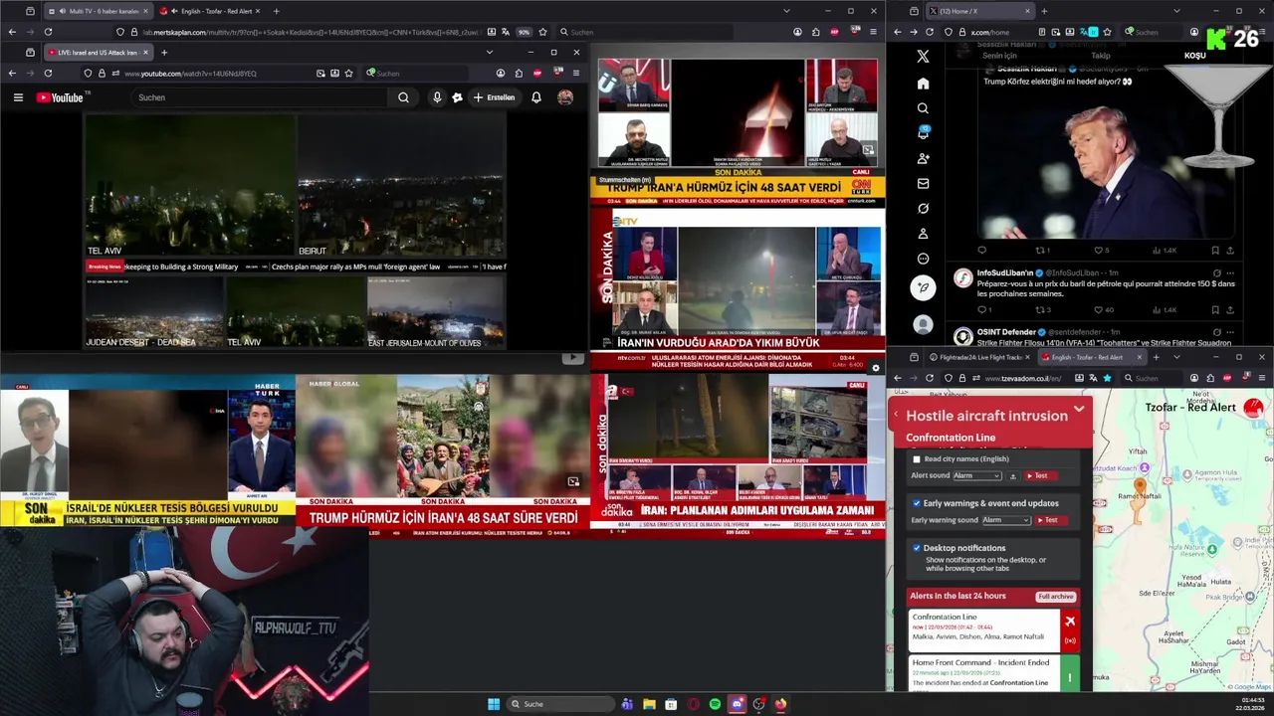Click the taskbar Suche search box
Viewport: 1274px width, 716px height.
[561, 704]
